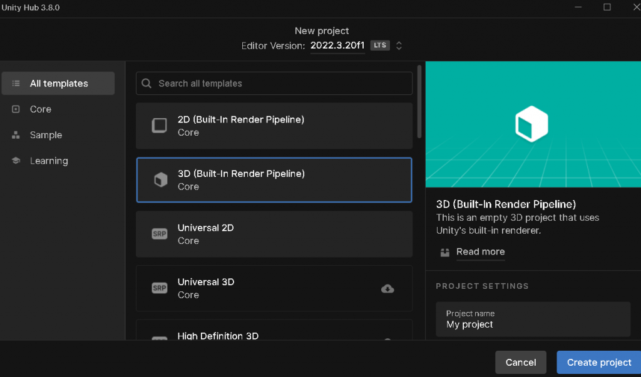Click the All templates list icon
641x377 pixels.
pos(16,83)
